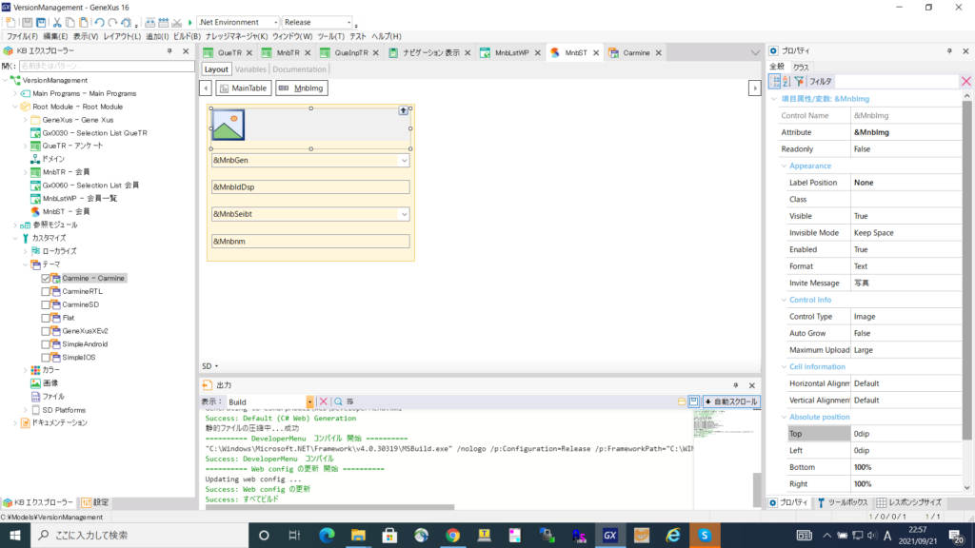Viewport: 975px width, 548px height.
Task: Click the Undo arrow in toolbar
Action: pyautogui.click(x=99, y=23)
